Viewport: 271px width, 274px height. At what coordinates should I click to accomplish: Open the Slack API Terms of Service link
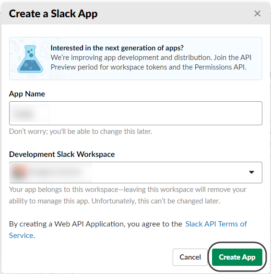pos(128,230)
